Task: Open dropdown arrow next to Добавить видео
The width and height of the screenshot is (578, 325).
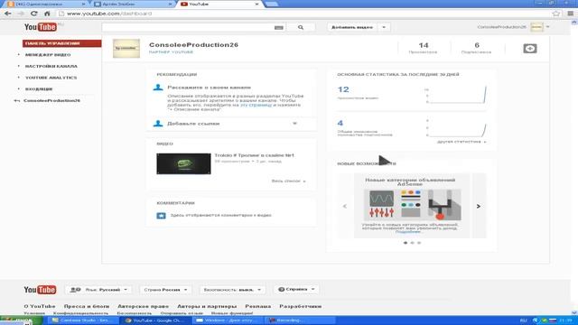Action: point(384,27)
